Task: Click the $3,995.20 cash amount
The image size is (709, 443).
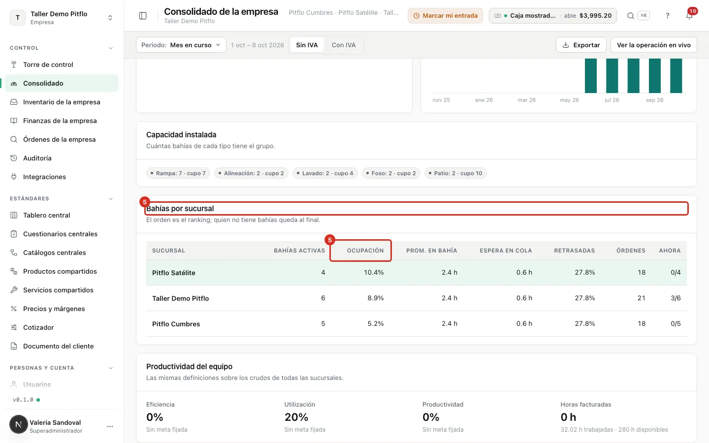Action: (595, 16)
